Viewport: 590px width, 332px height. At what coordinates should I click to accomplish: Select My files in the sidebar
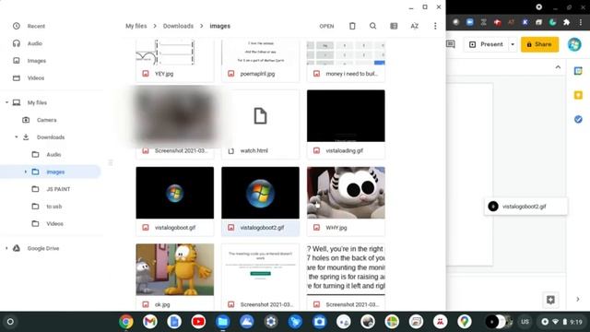coord(37,102)
